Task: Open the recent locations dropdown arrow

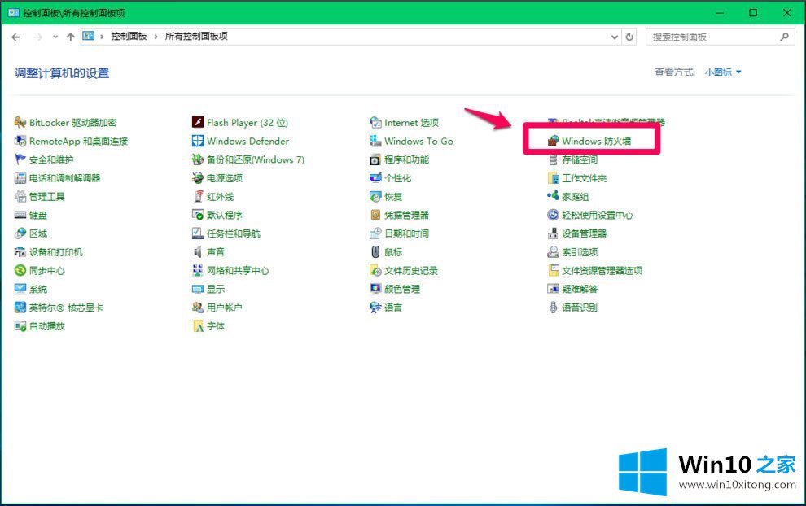Action: 55,37
